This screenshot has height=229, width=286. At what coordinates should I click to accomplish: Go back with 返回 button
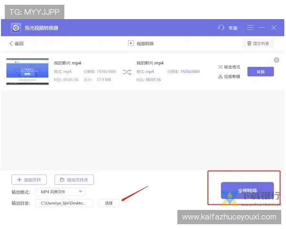[x=16, y=43]
